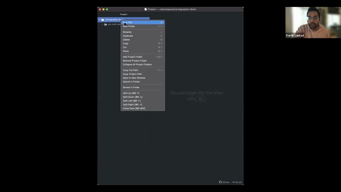The height and width of the screenshot is (192, 341).
Task: Click Copy Full Path
Action: coord(143,70)
